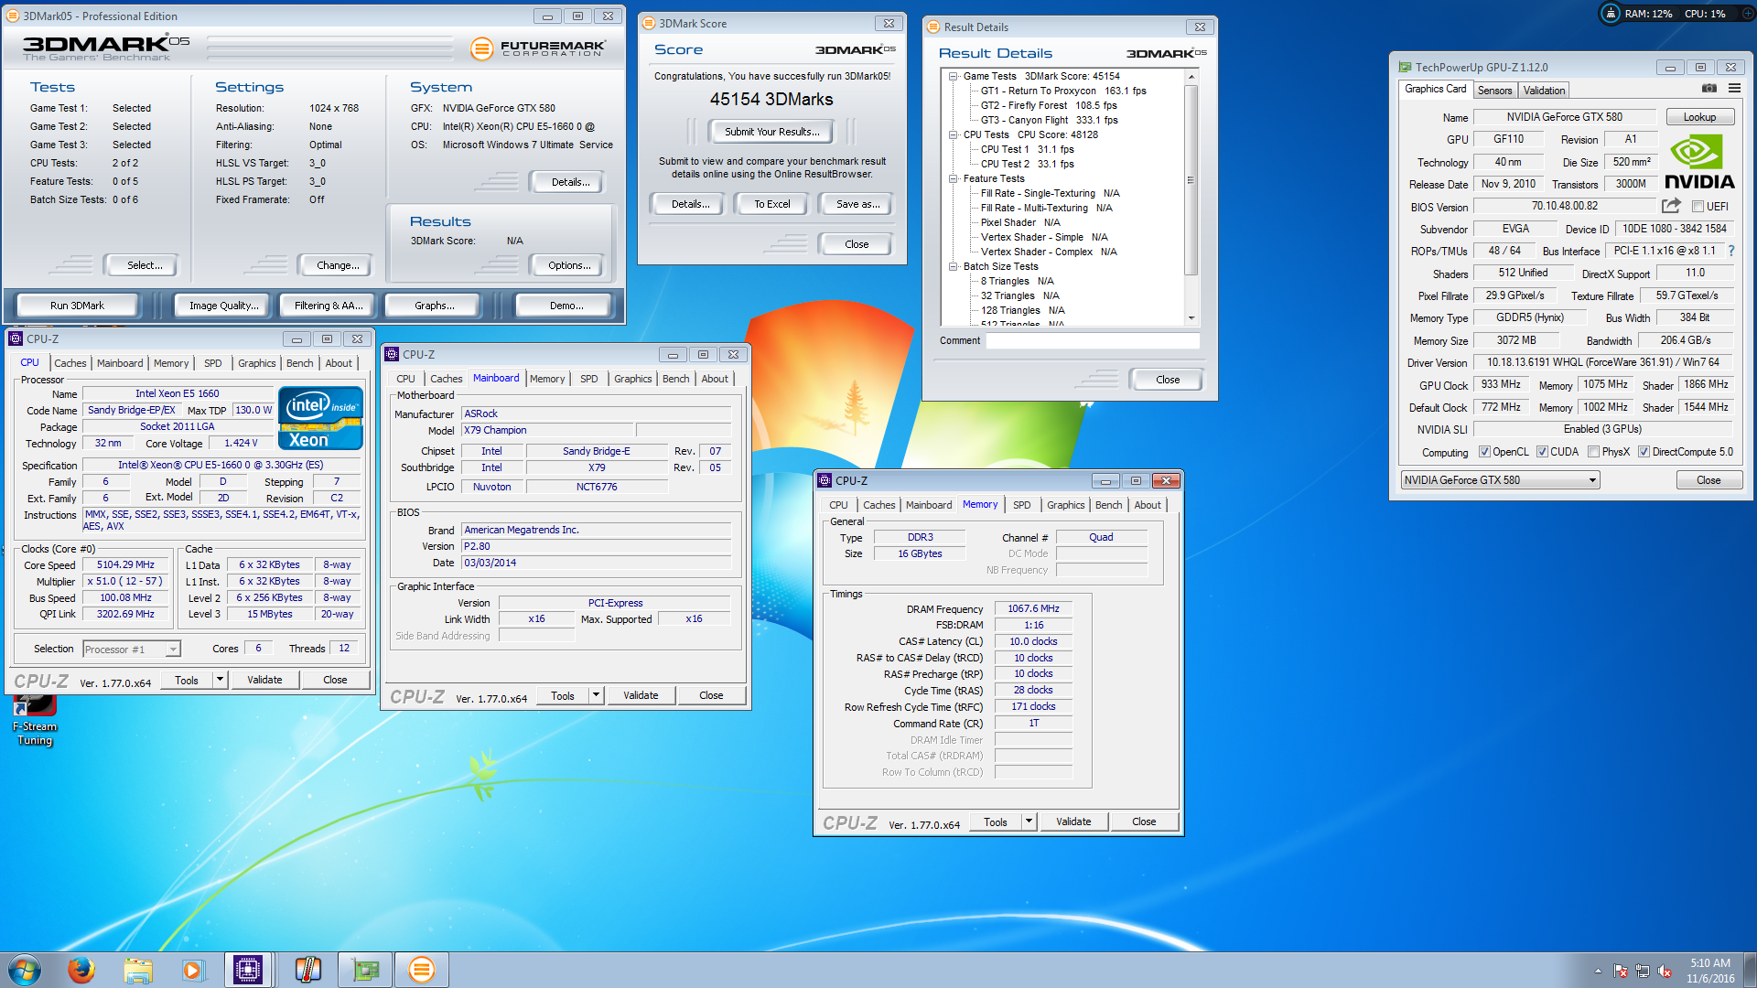Click the Options button under Results
The height and width of the screenshot is (988, 1757).
click(x=568, y=265)
